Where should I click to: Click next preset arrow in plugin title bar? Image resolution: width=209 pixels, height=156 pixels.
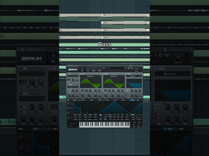[138, 66]
